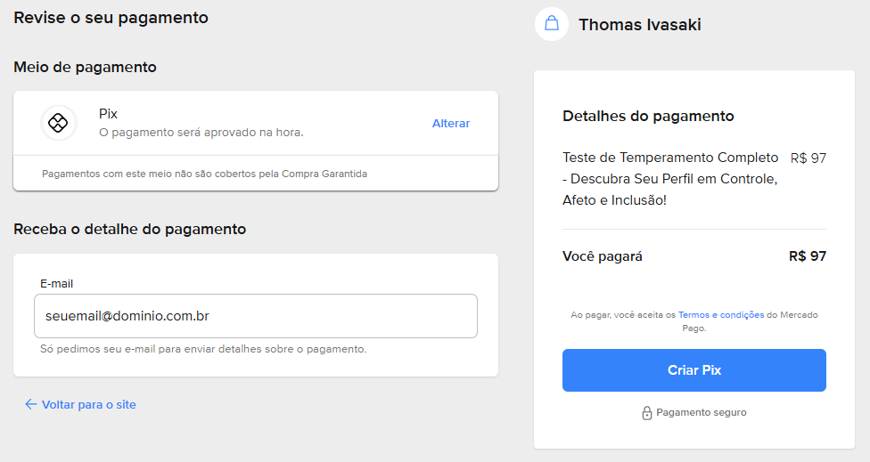The height and width of the screenshot is (462, 870).
Task: Click the Compra Garantida disclaimer note
Action: coord(204,174)
